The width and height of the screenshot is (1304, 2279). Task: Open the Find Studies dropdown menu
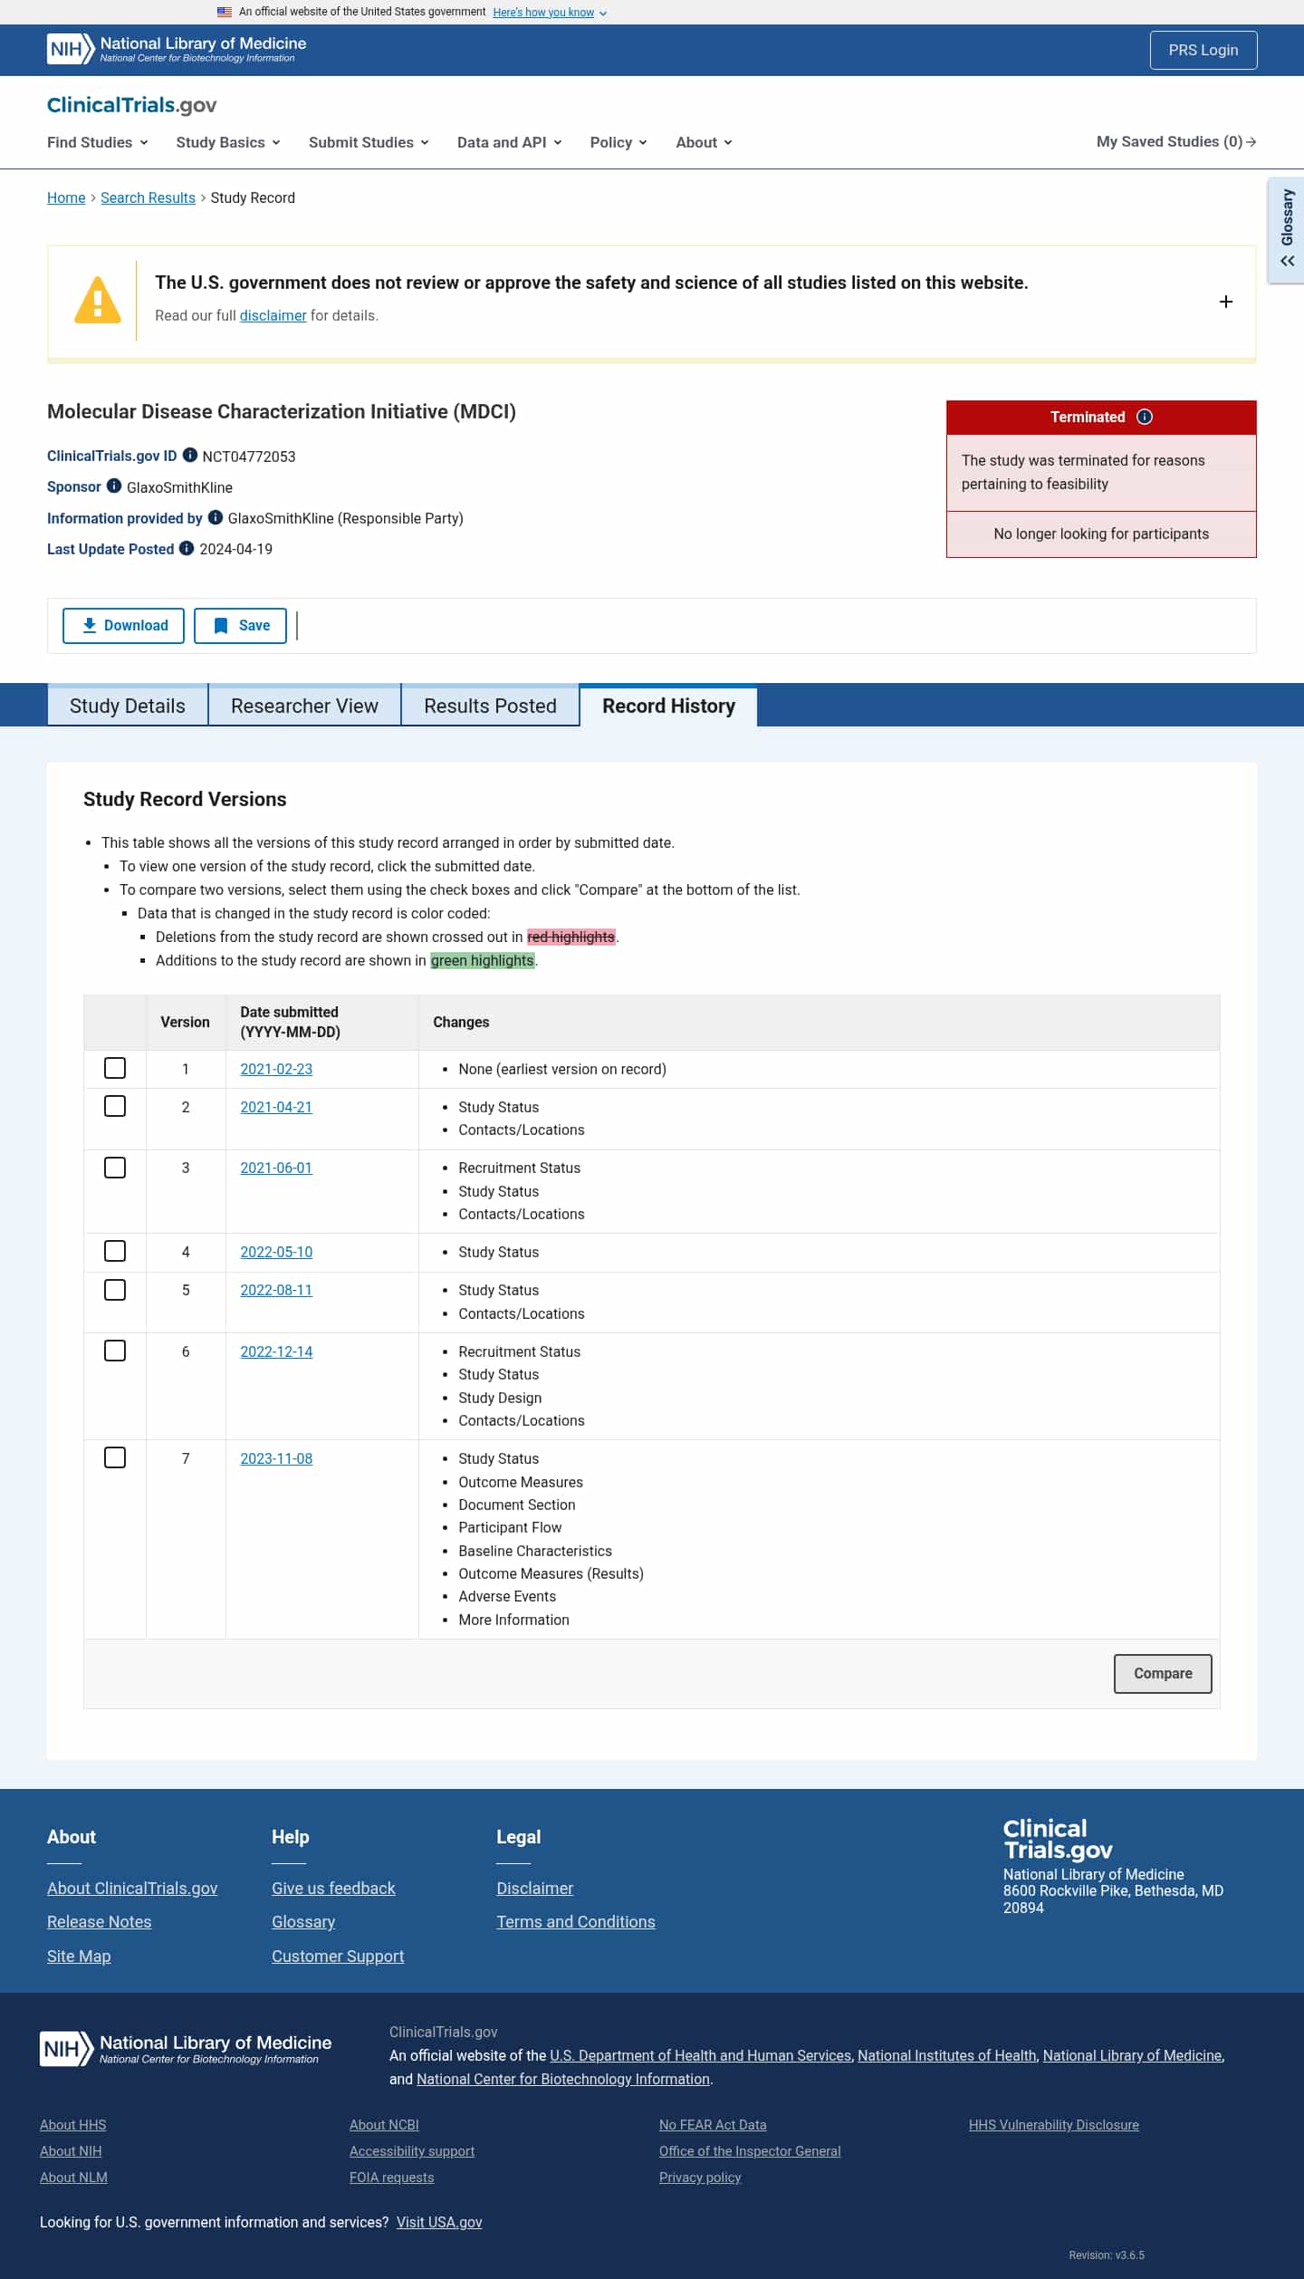pyautogui.click(x=98, y=142)
